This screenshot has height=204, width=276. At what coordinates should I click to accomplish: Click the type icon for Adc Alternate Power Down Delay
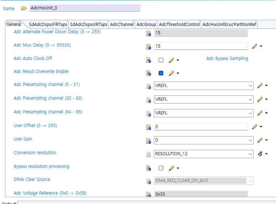coord(148,34)
